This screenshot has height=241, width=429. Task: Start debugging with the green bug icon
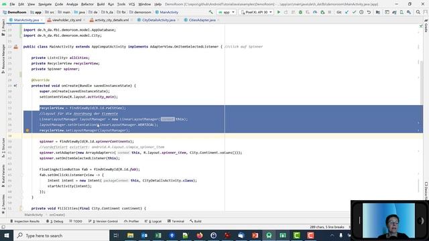pyautogui.click(x=300, y=12)
